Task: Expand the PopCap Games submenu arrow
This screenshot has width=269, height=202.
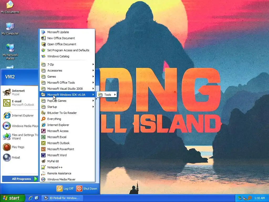Action: tap(93, 101)
